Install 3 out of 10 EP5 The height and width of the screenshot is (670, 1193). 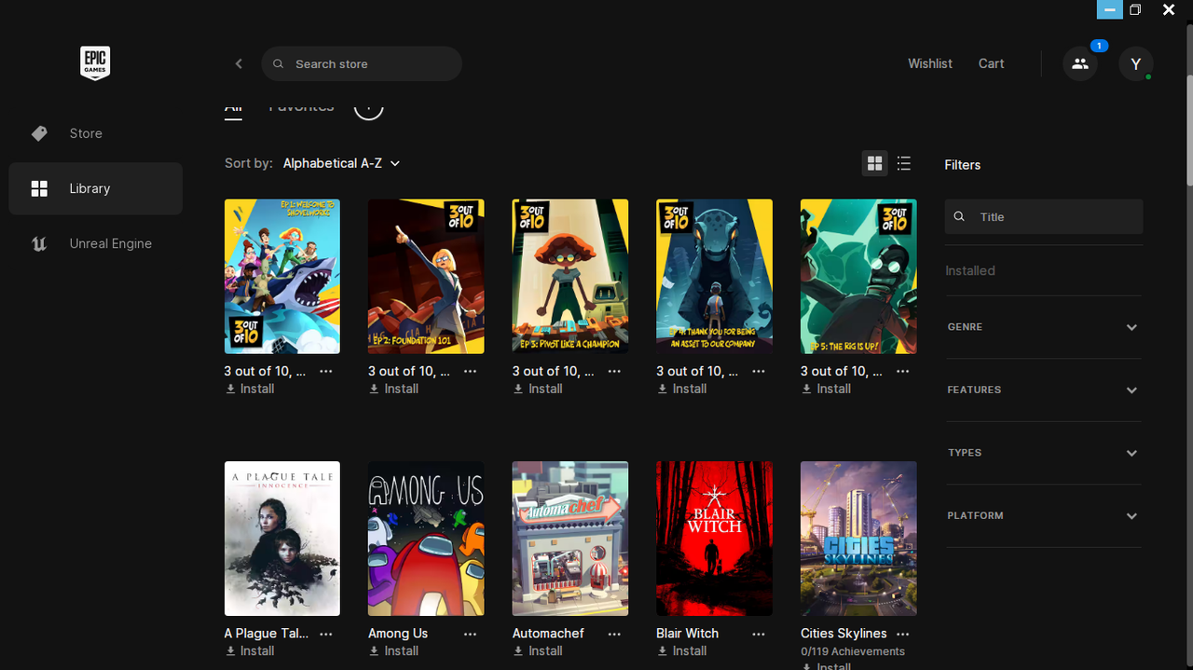pos(826,389)
